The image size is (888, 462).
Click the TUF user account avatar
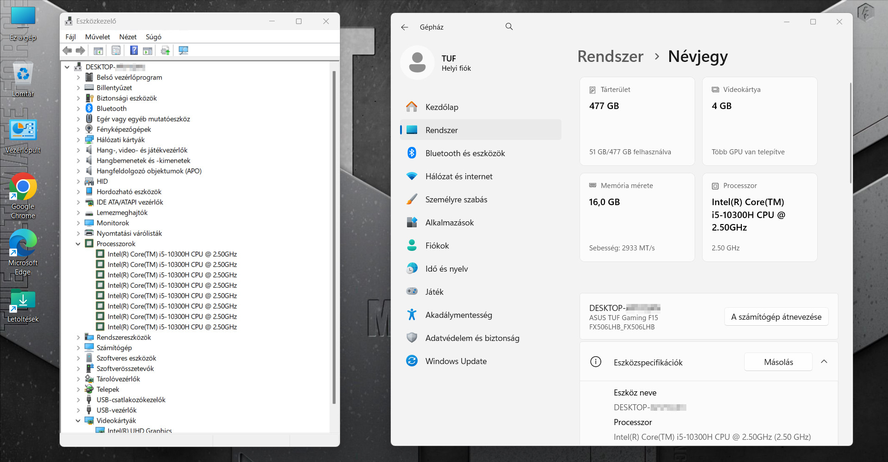417,63
